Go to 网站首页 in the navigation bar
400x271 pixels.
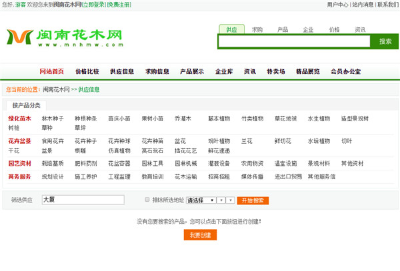[52, 71]
